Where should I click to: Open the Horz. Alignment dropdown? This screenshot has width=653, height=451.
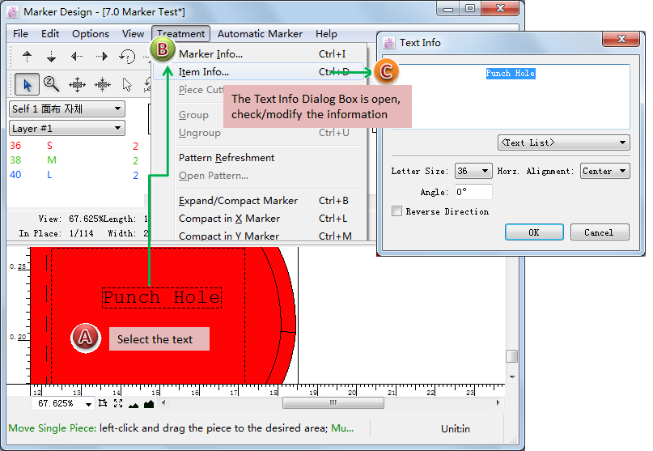605,171
